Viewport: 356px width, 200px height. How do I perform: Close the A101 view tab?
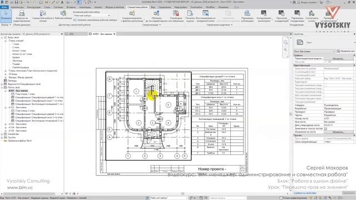click(115, 34)
